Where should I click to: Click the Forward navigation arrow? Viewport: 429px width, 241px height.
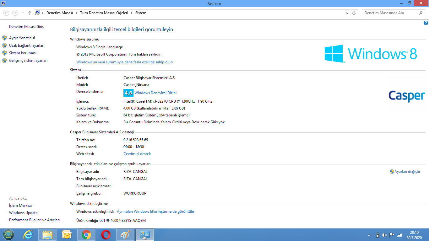pyautogui.click(x=15, y=13)
